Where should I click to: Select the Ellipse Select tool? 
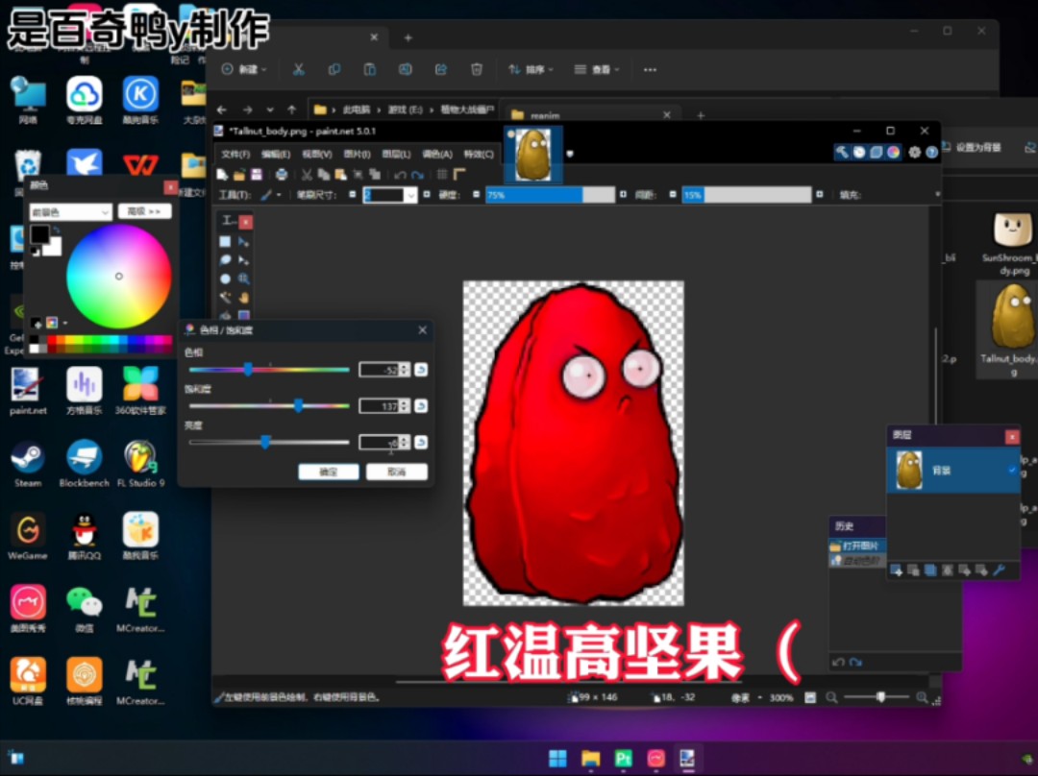point(225,279)
